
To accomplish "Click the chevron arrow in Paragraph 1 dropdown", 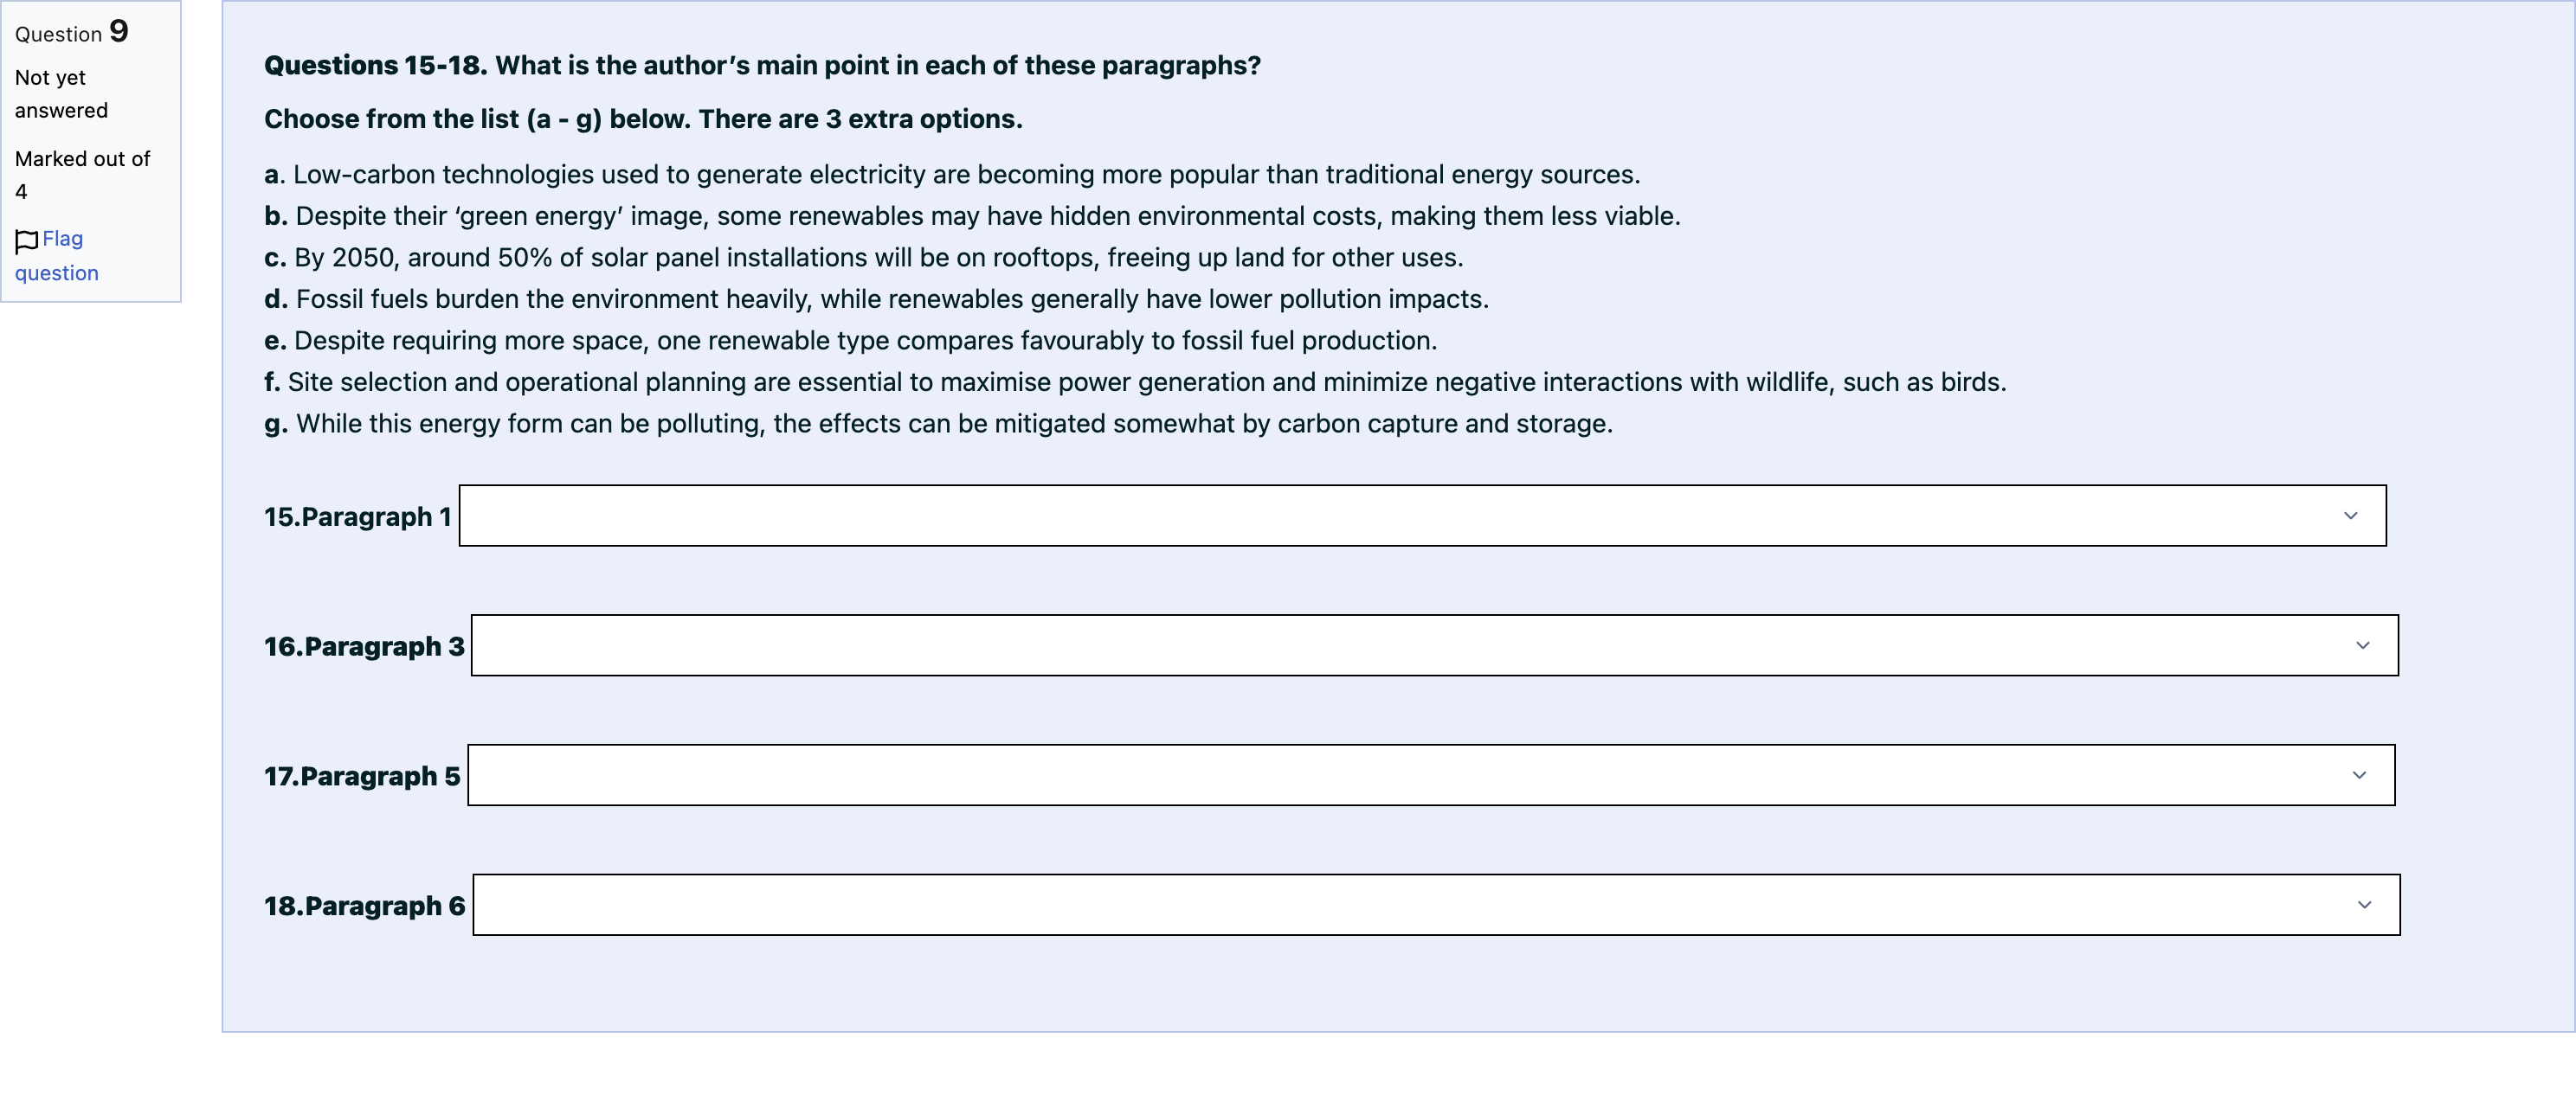I will tap(2350, 516).
